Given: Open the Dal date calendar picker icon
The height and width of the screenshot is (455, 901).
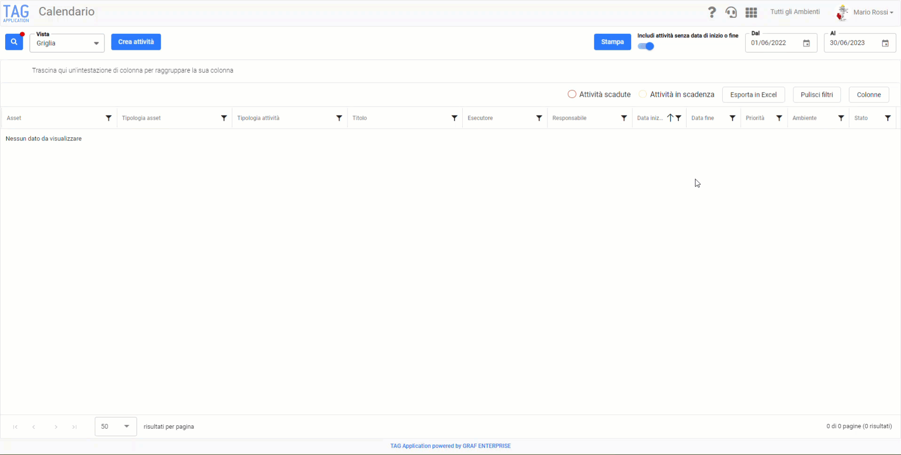Looking at the screenshot, I should 806,43.
